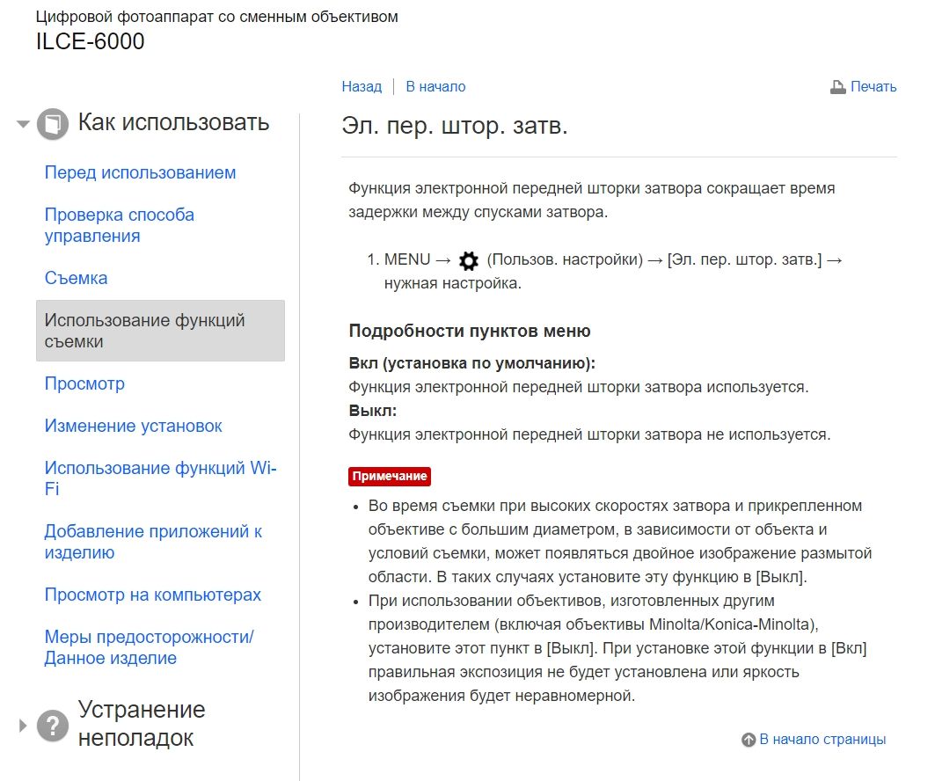The height and width of the screenshot is (781, 935).
Task: Open Просмотр на компьютерах sidebar link
Action: pyautogui.click(x=153, y=595)
